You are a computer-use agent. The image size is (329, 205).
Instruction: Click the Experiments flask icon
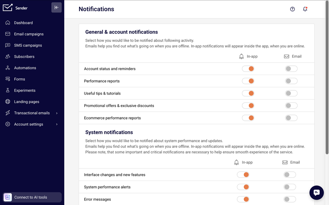click(8, 90)
